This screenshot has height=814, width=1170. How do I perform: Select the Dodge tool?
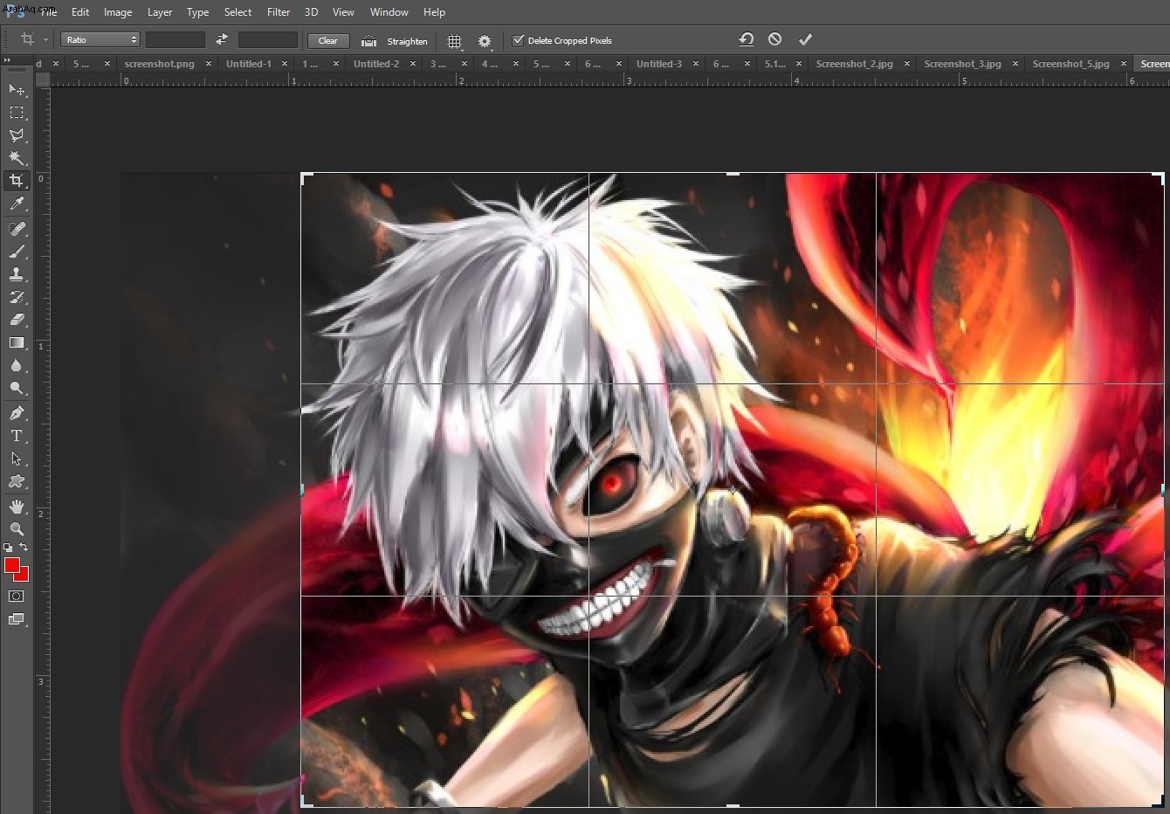(x=17, y=388)
